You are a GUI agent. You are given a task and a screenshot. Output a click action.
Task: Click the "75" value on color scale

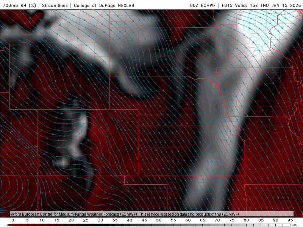232,220
